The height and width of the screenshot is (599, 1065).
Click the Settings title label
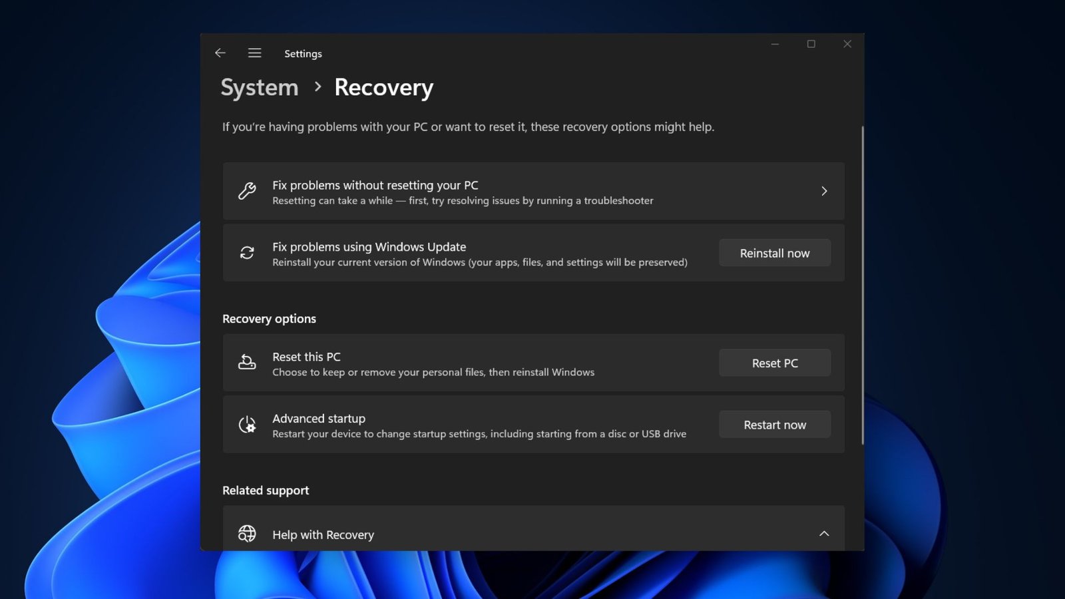pos(303,53)
